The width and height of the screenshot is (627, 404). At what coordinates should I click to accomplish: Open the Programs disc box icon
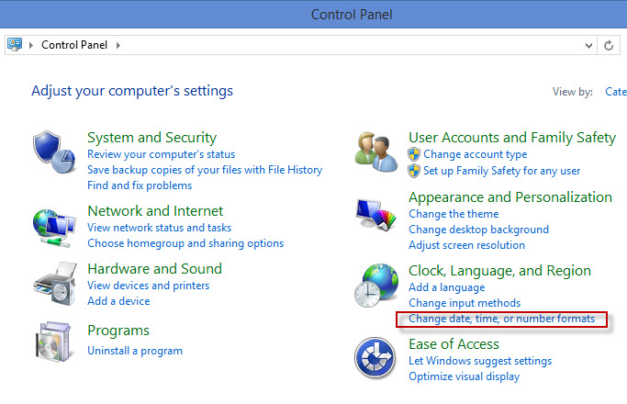[53, 342]
